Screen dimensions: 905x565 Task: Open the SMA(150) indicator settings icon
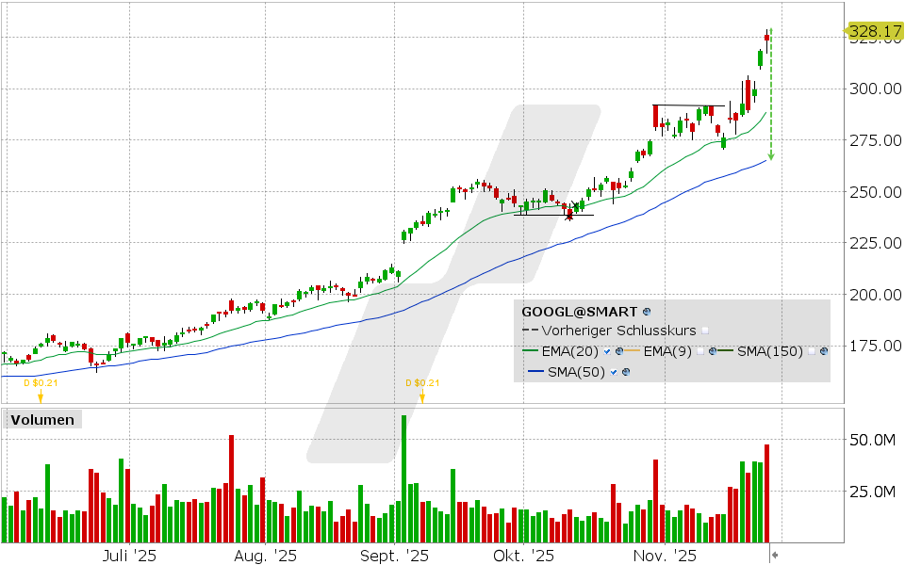pos(824,351)
